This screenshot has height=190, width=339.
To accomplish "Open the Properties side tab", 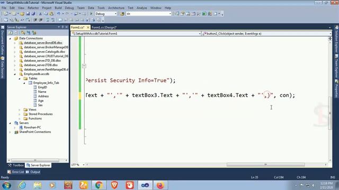I will [x=336, y=89].
